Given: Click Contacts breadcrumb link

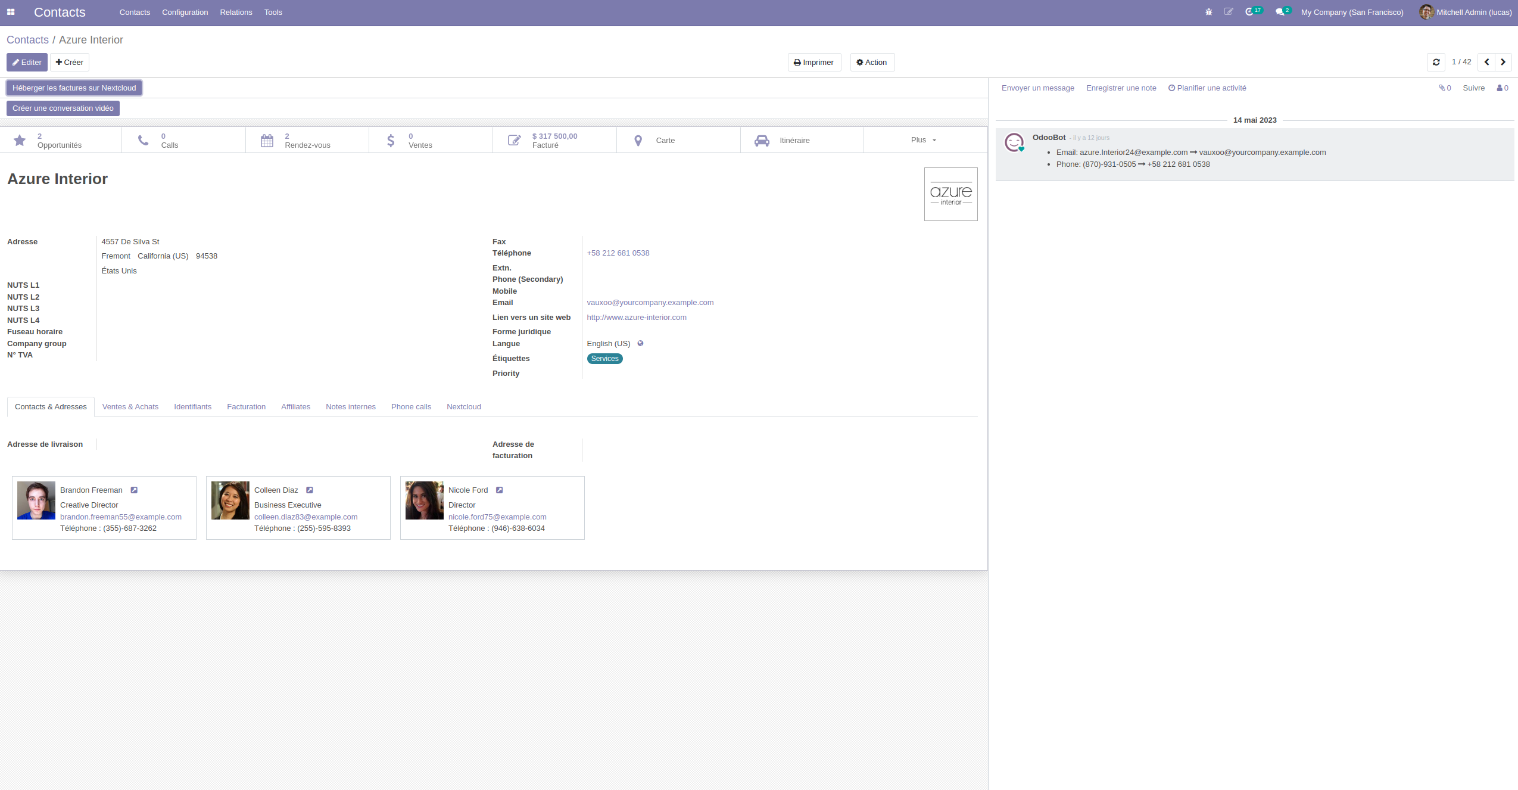Looking at the screenshot, I should [x=27, y=40].
